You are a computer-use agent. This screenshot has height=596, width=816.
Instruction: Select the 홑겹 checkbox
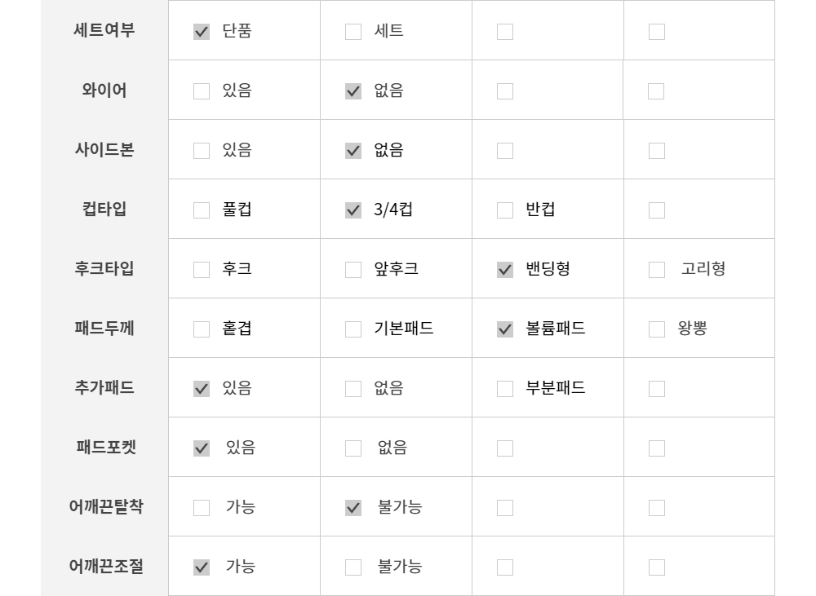tap(202, 329)
